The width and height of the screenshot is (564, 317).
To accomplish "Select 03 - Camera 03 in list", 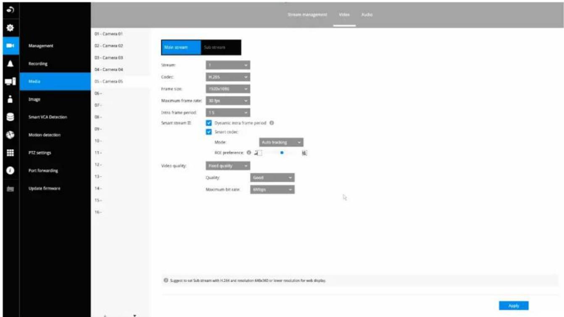I will click(121, 57).
